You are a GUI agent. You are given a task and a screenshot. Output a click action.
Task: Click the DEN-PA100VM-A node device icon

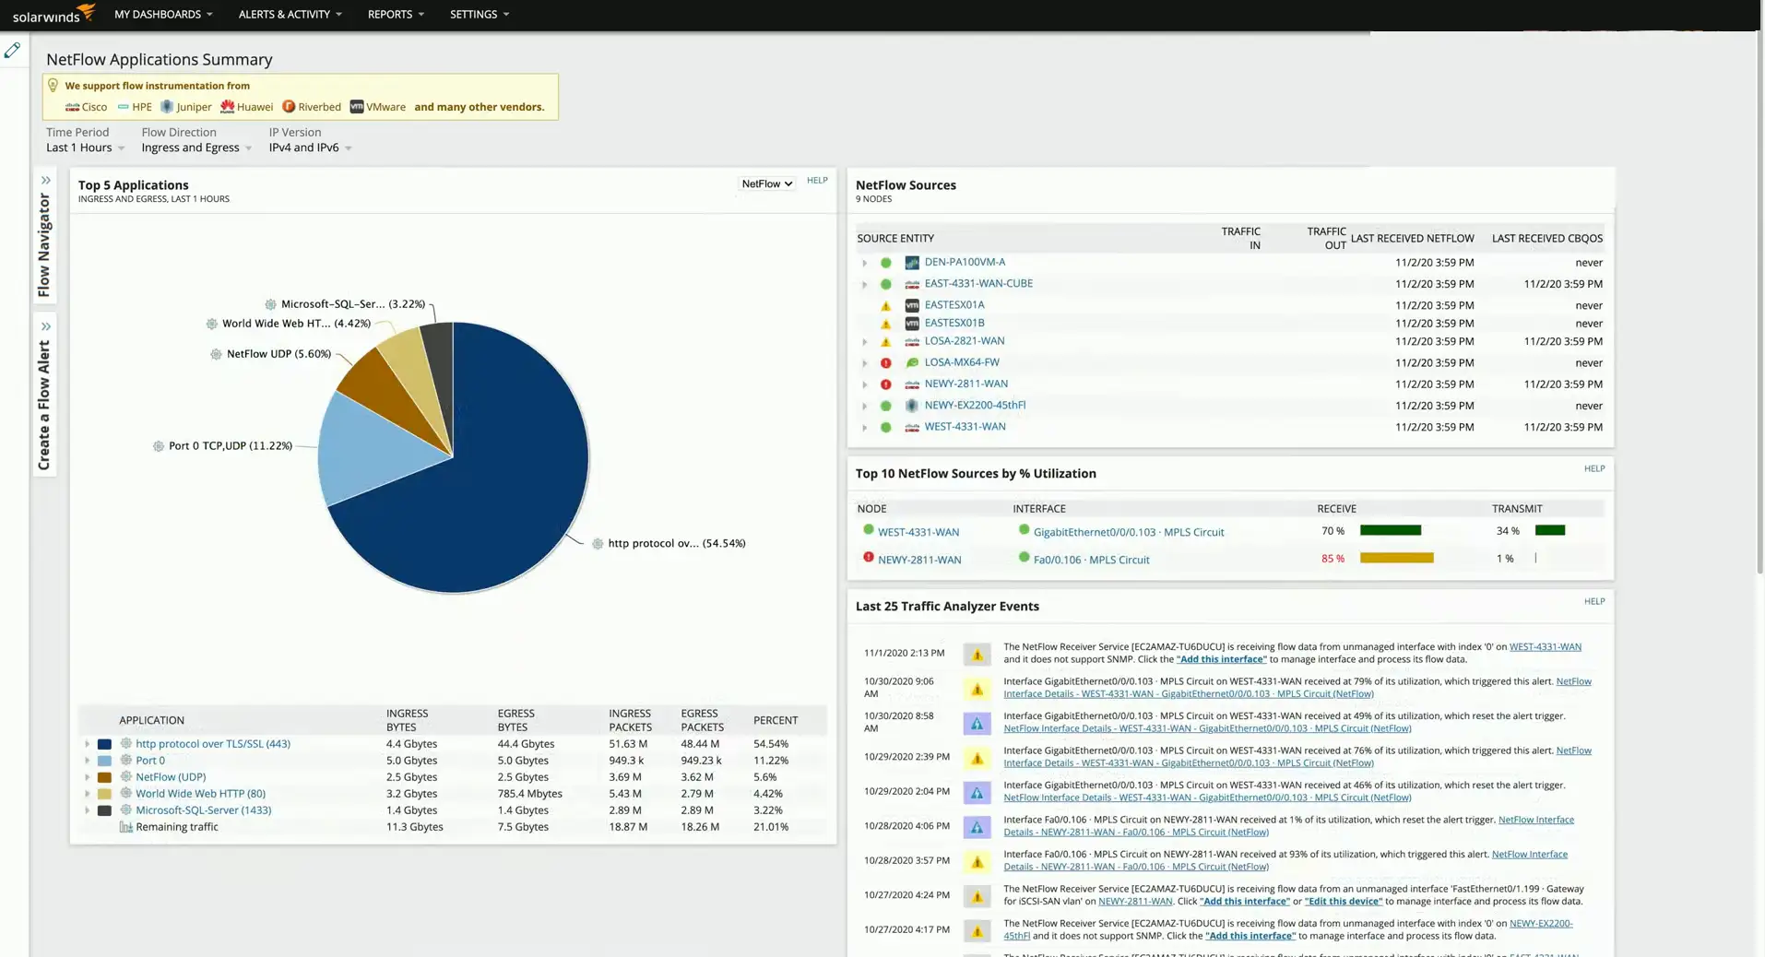911,263
